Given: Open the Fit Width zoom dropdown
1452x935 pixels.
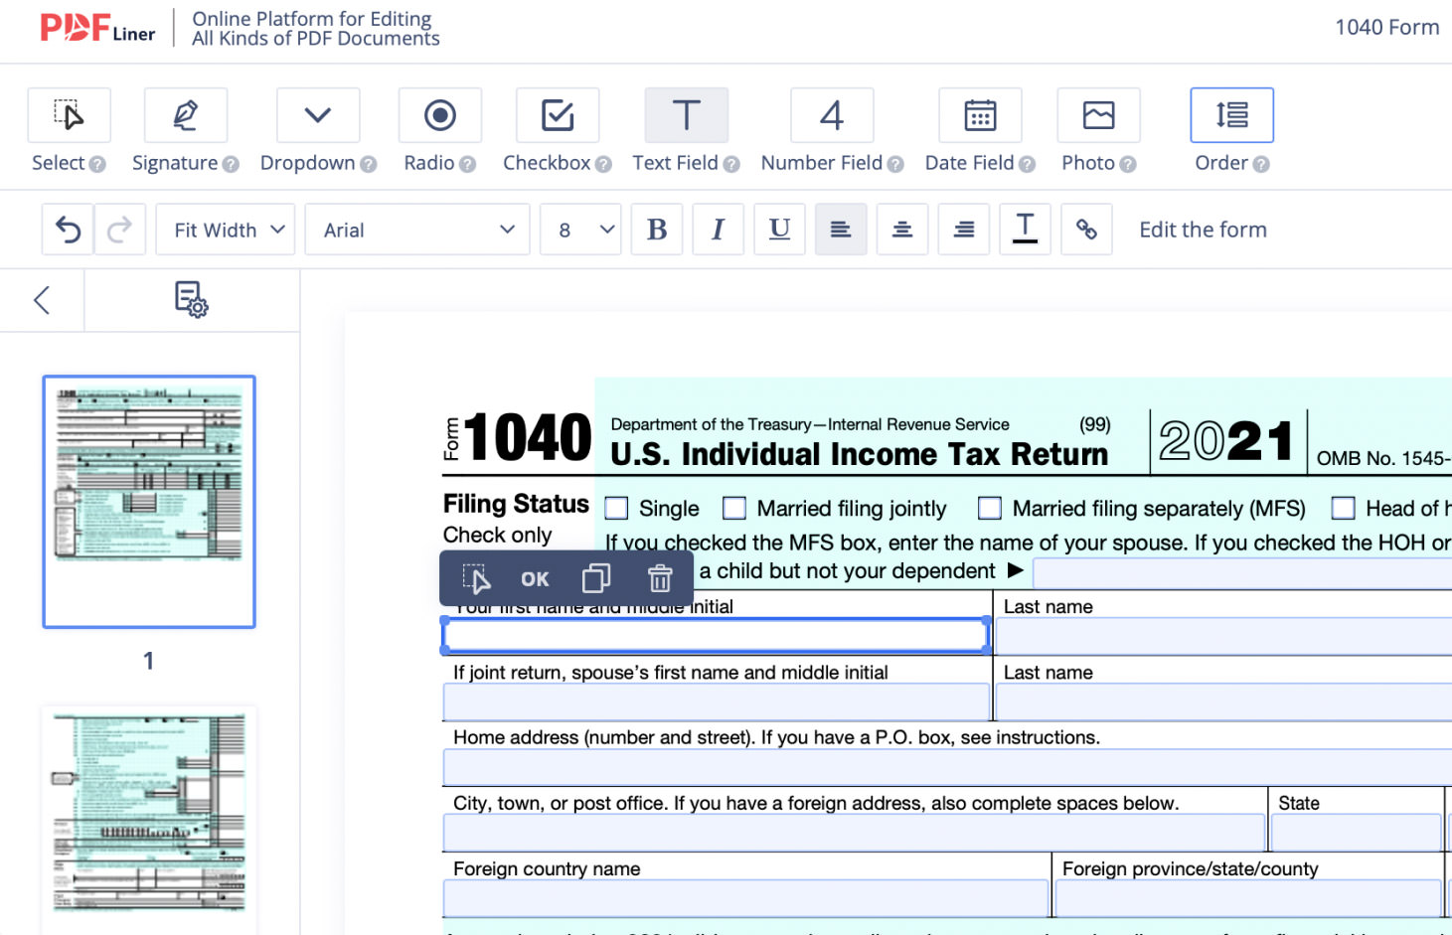Looking at the screenshot, I should tap(226, 230).
